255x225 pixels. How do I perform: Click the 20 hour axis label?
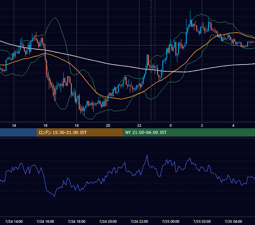108,126
